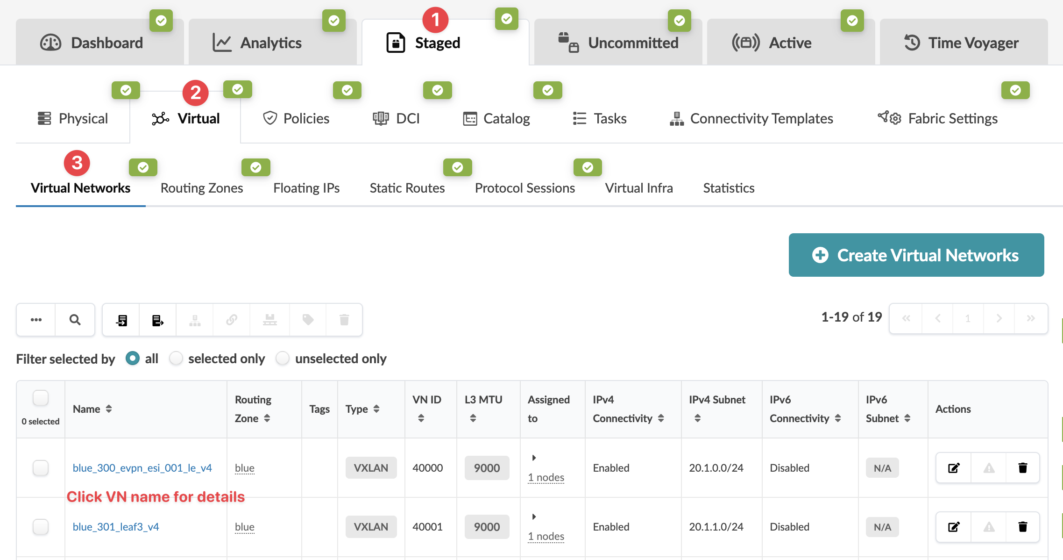Click the blue routing zone link in first row
The image size is (1063, 560).
coord(244,468)
